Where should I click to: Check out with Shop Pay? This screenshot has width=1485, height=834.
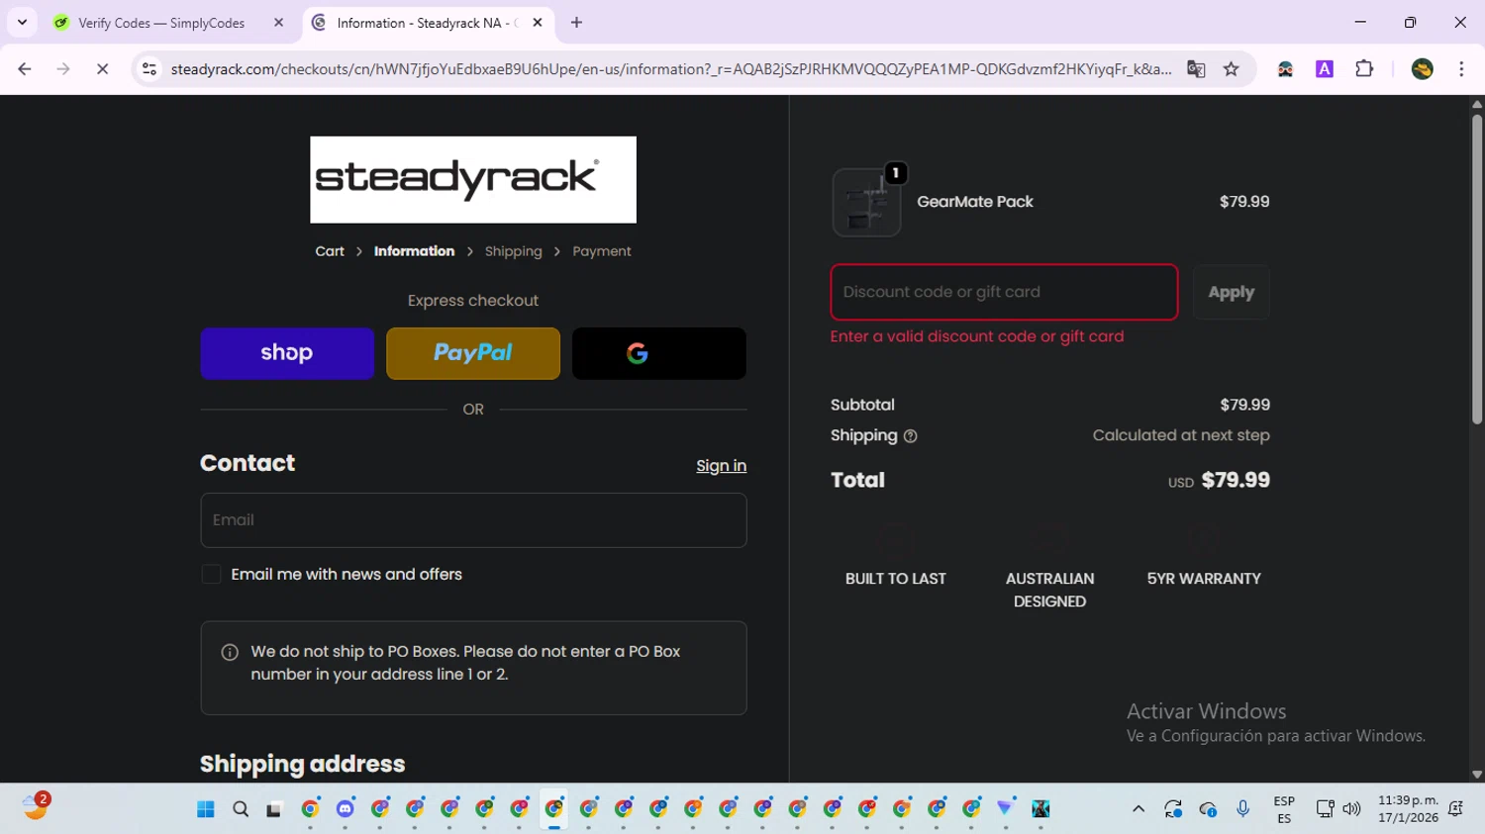287,353
